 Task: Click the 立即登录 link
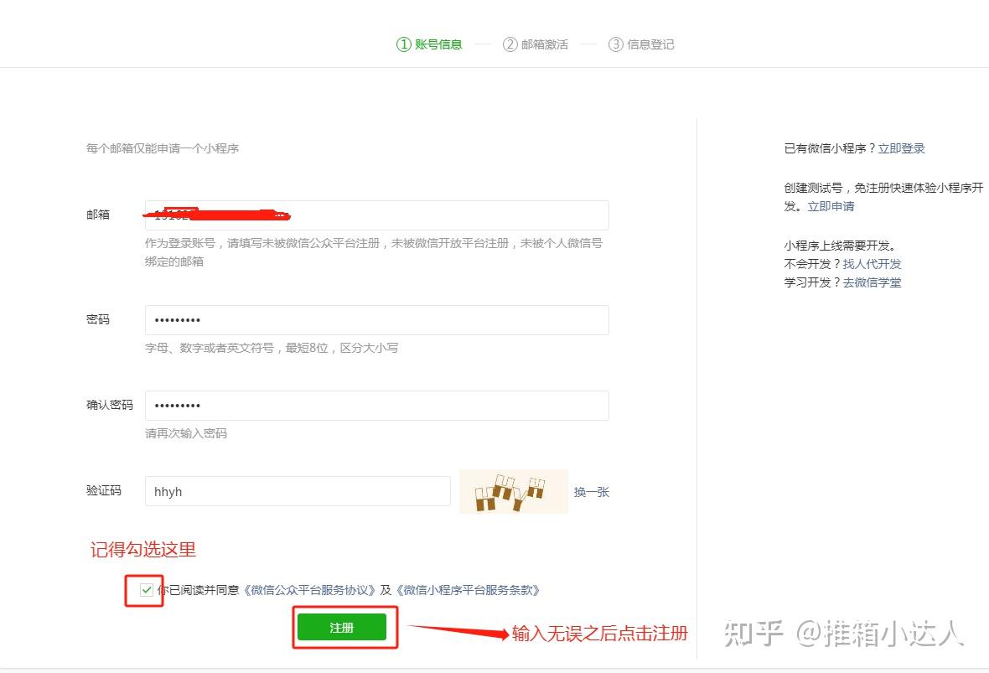pos(901,148)
